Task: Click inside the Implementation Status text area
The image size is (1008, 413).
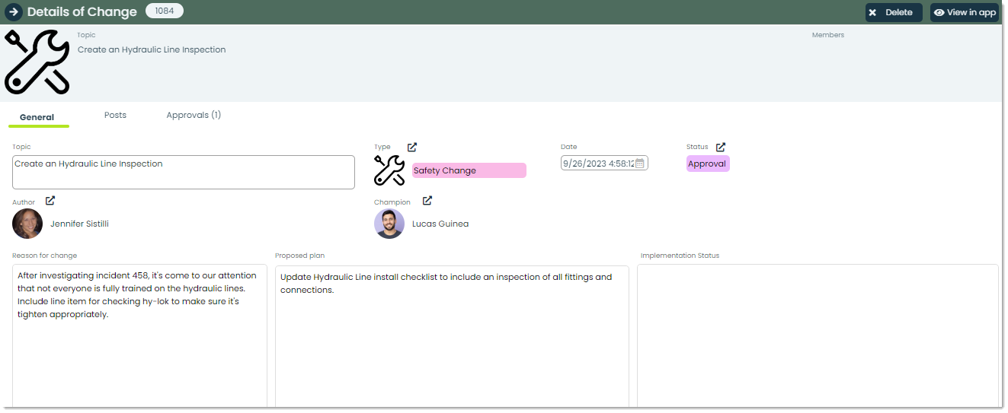Action: (x=818, y=335)
